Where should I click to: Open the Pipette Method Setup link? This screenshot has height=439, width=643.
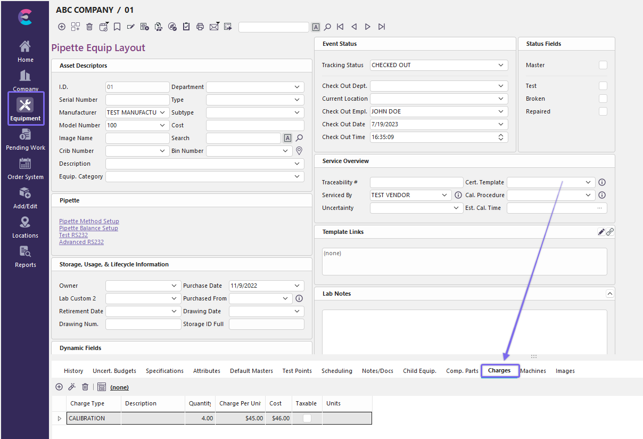click(89, 221)
